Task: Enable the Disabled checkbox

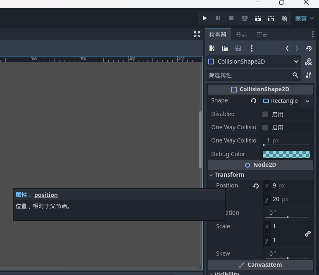Action: pos(266,114)
